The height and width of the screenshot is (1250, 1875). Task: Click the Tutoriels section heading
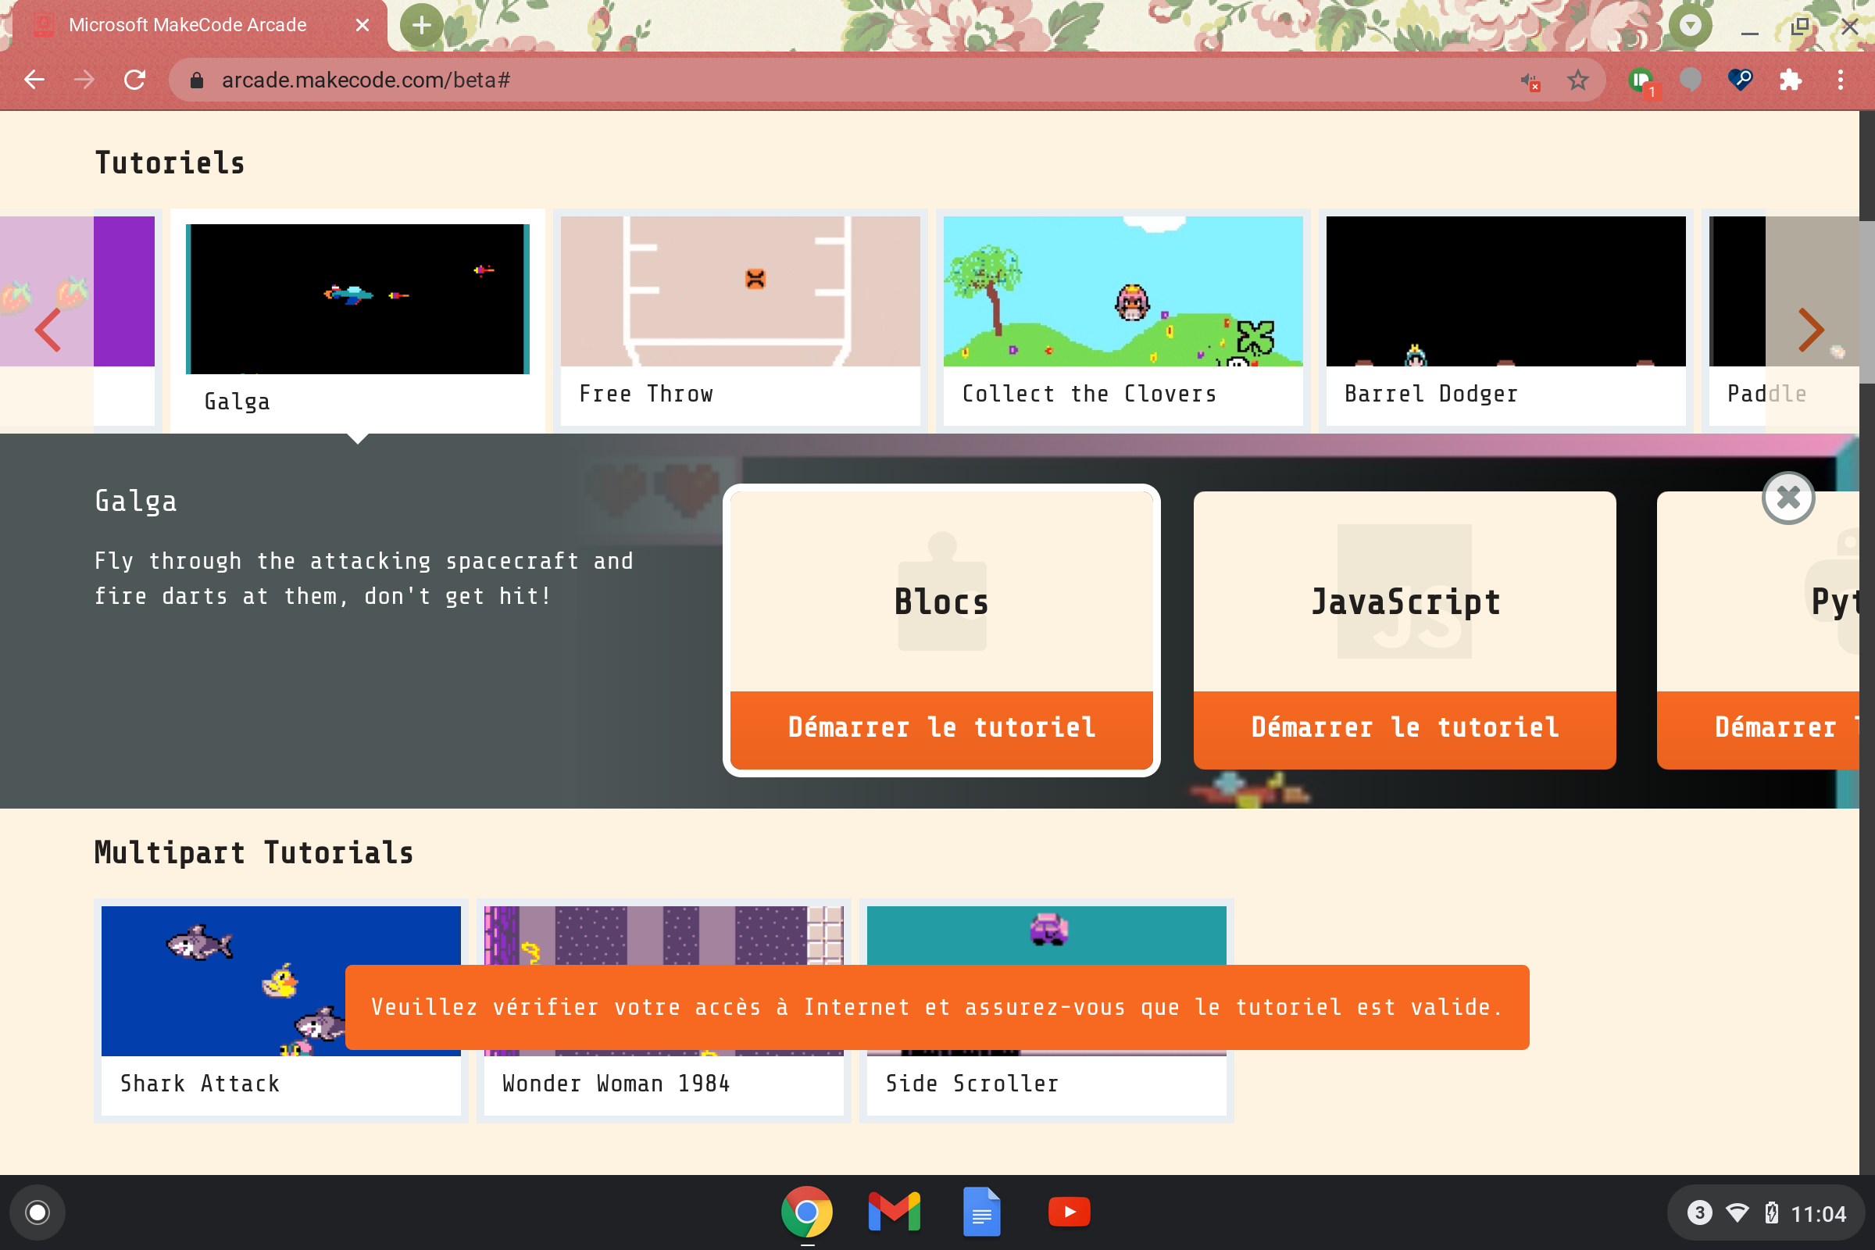170,162
